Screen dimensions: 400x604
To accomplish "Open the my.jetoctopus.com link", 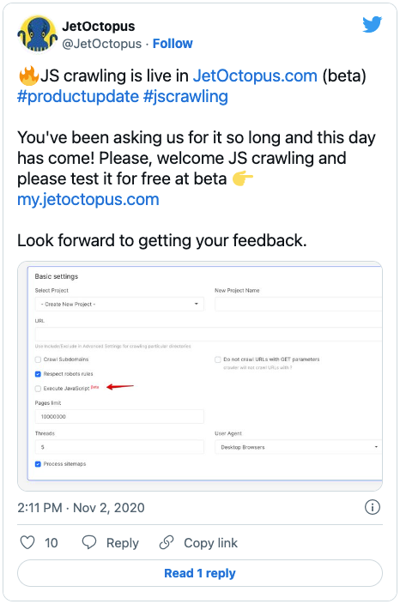I will click(x=88, y=200).
